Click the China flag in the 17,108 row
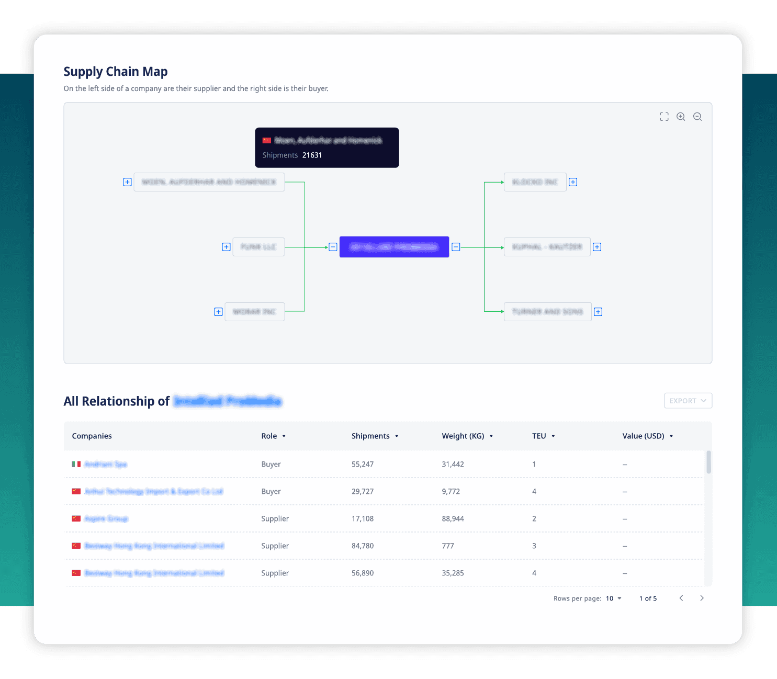 pyautogui.click(x=76, y=518)
